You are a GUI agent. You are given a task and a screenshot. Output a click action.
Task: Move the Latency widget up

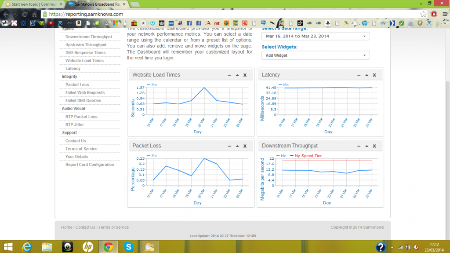pos(367,75)
